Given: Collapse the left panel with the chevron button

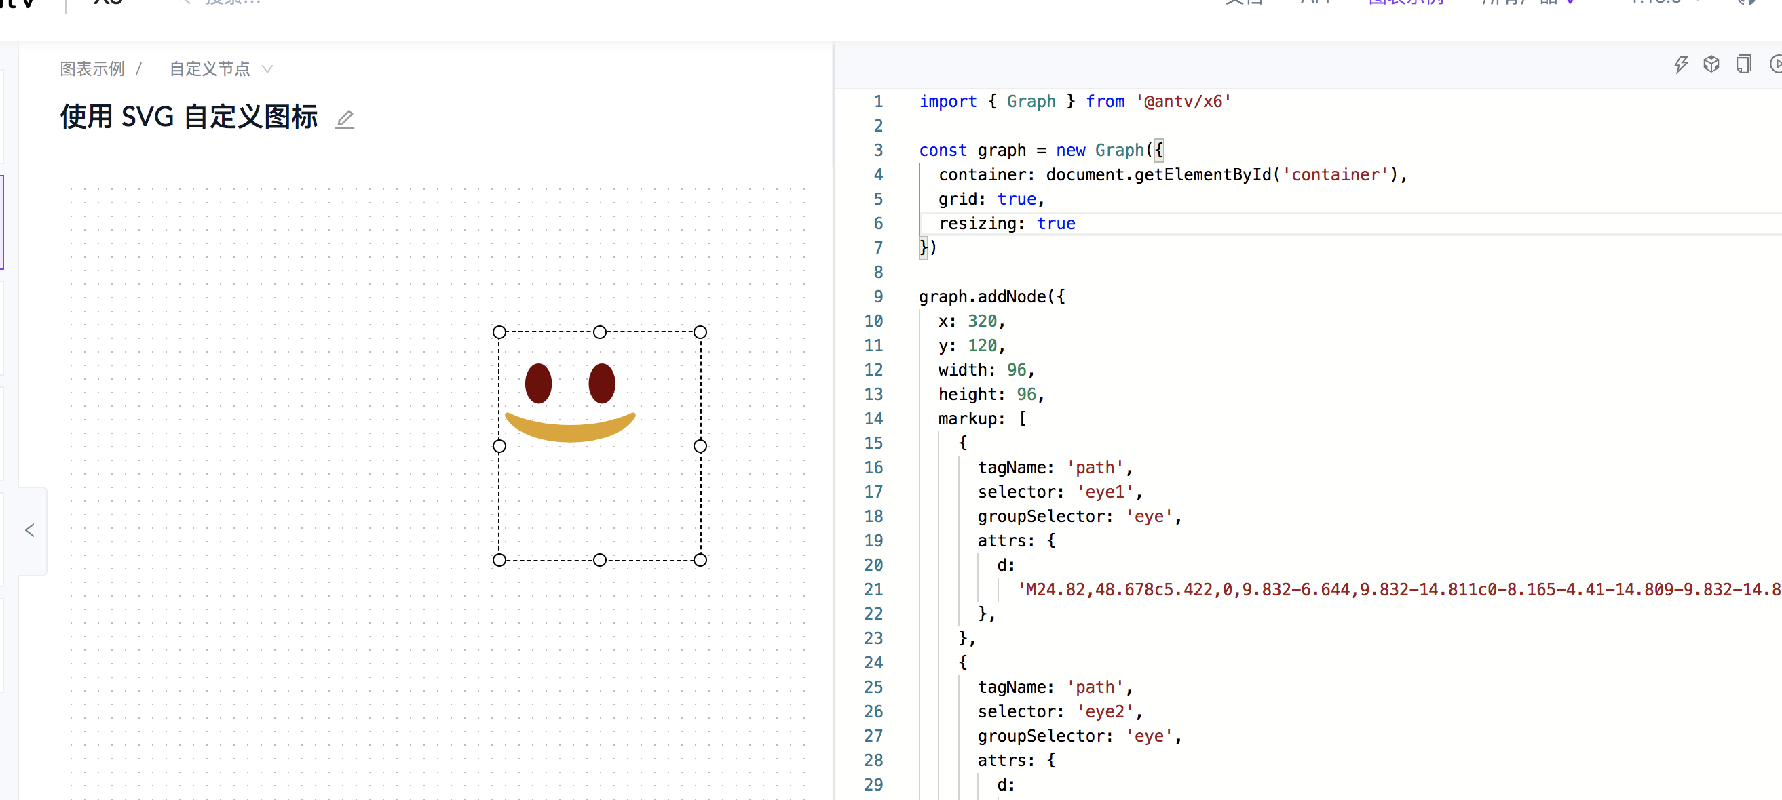Looking at the screenshot, I should point(31,531).
